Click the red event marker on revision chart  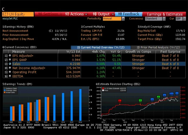120,101
